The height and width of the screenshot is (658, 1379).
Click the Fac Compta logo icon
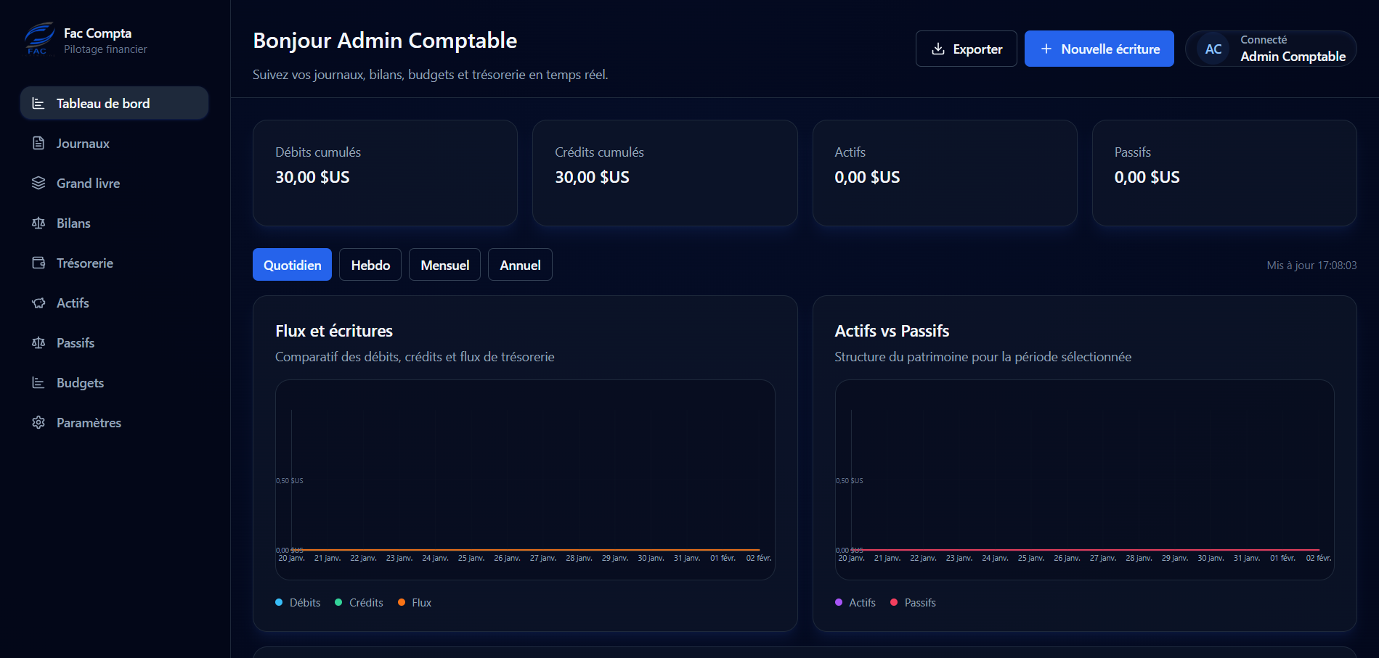pos(39,38)
